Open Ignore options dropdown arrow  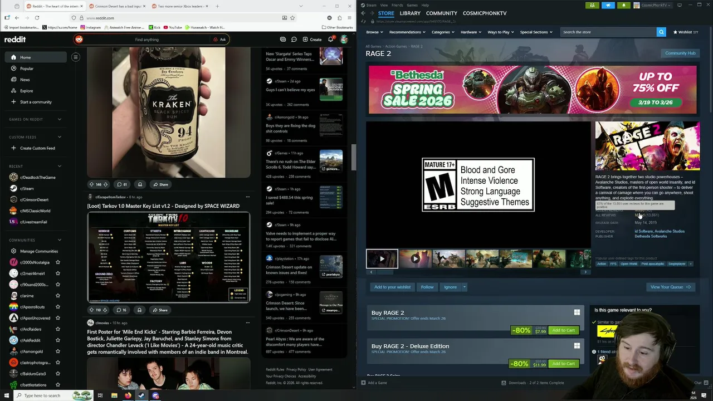(465, 287)
